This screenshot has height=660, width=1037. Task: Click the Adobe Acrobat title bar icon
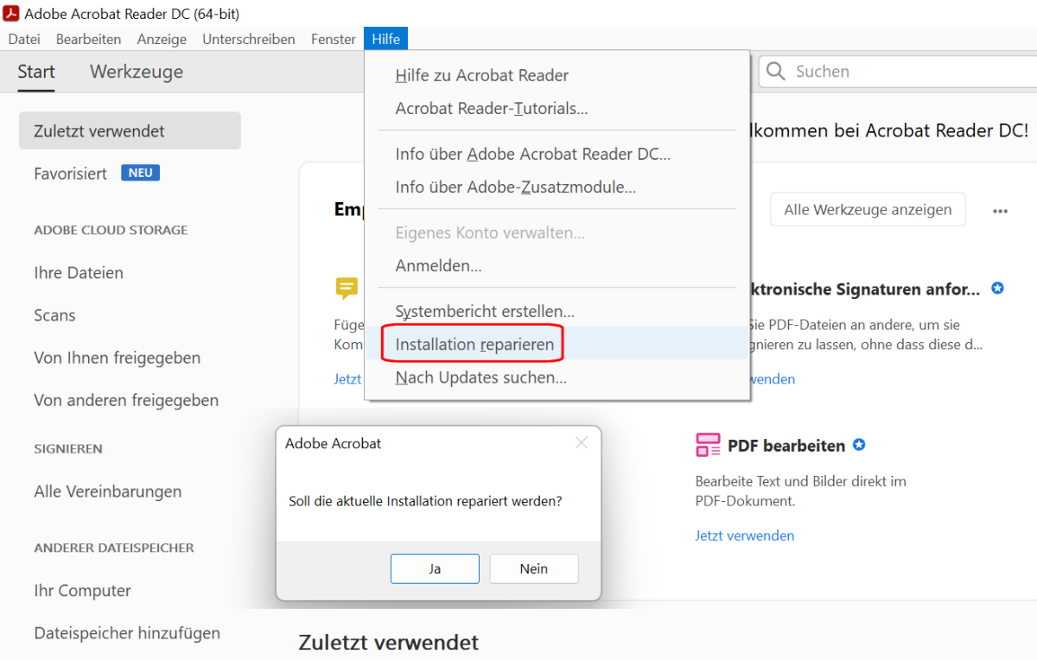point(11,13)
